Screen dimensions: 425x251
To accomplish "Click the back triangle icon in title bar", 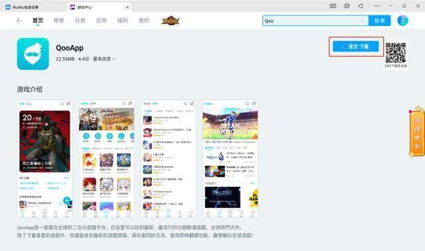I will [361, 6].
